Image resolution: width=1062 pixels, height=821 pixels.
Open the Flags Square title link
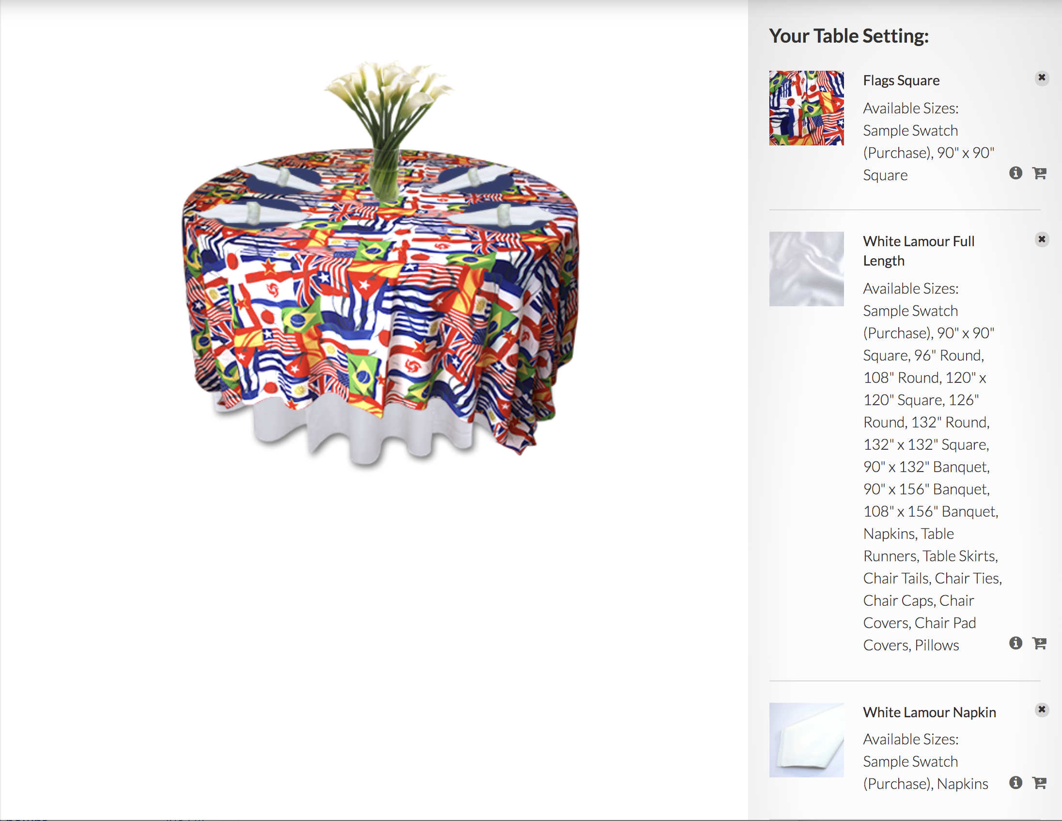point(901,80)
